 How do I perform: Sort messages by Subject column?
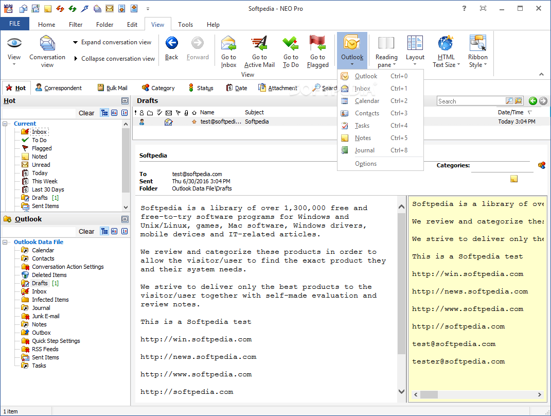[x=255, y=113]
